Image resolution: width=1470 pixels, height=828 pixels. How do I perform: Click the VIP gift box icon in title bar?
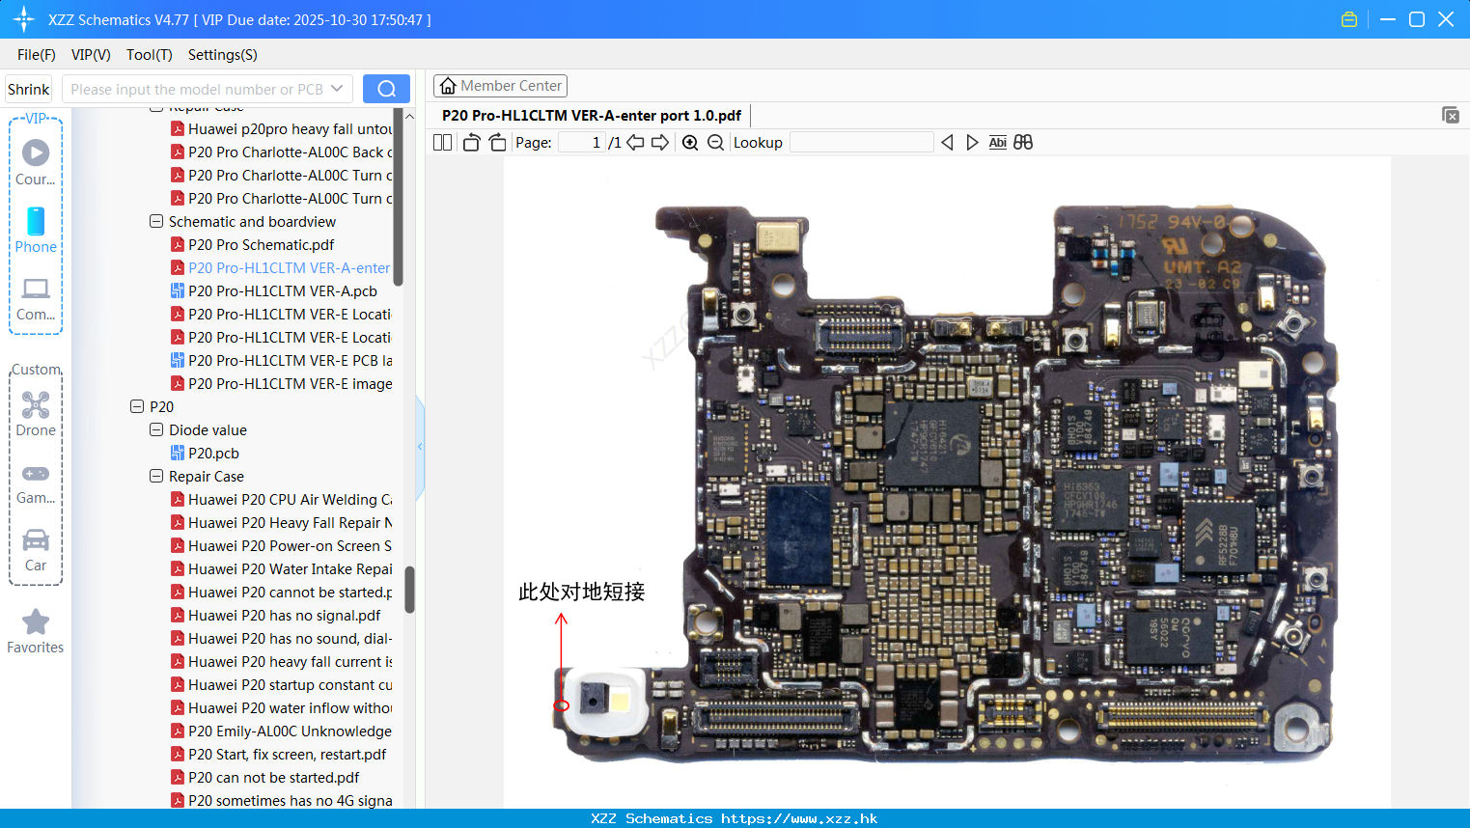pos(1349,19)
